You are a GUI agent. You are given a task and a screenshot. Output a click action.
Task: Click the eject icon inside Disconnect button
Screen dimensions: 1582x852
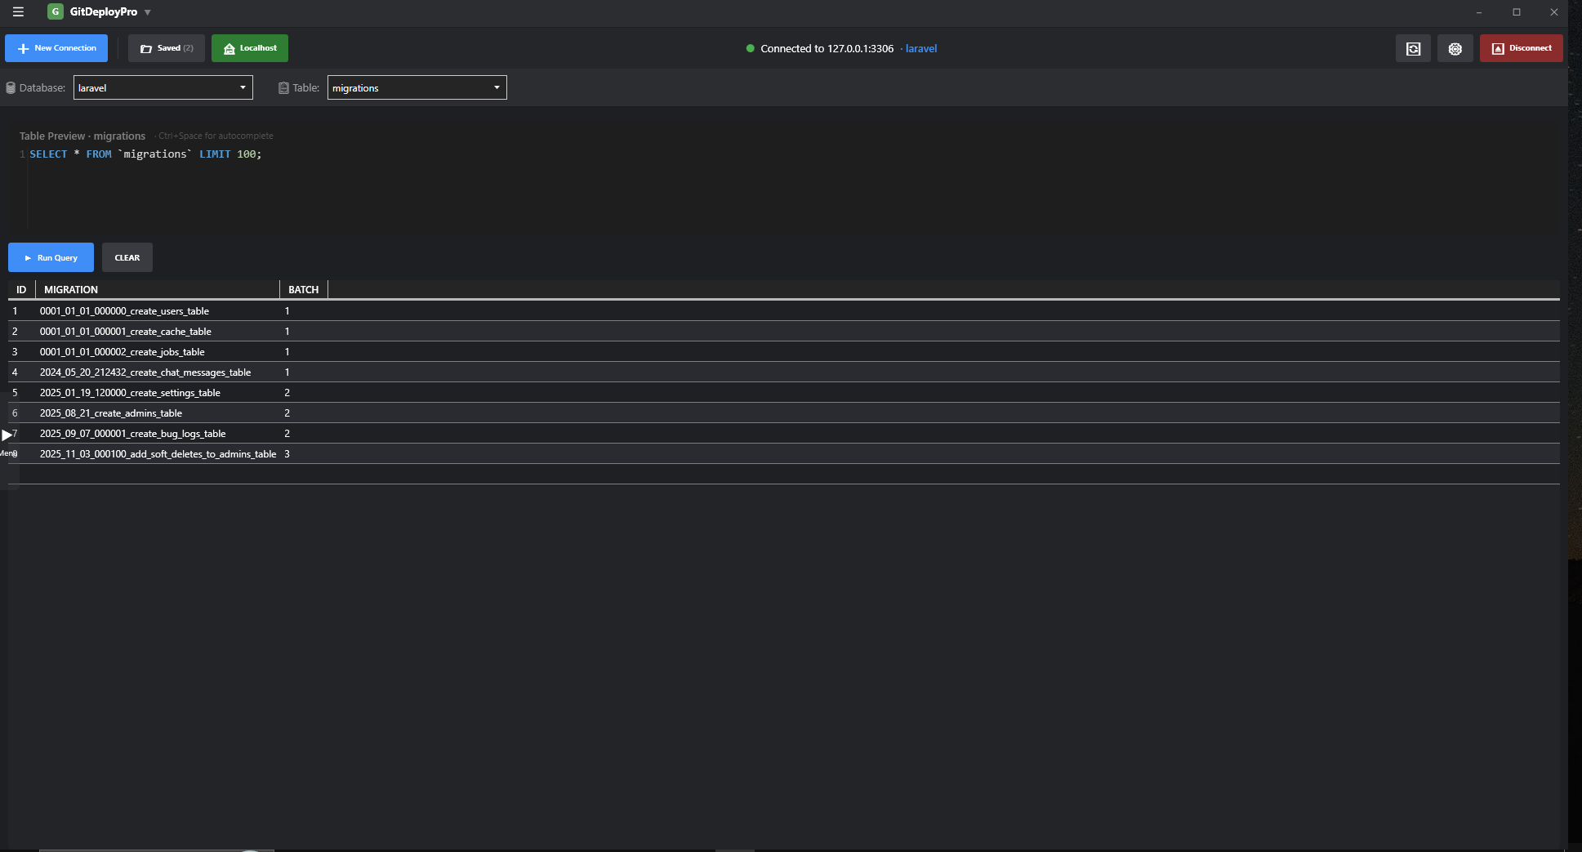tap(1497, 48)
